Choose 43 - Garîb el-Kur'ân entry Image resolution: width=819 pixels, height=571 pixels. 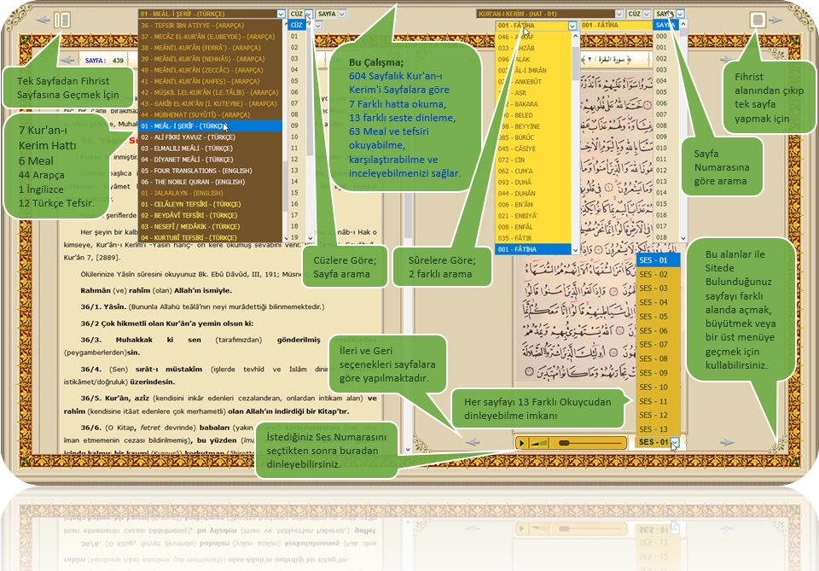coord(210,104)
